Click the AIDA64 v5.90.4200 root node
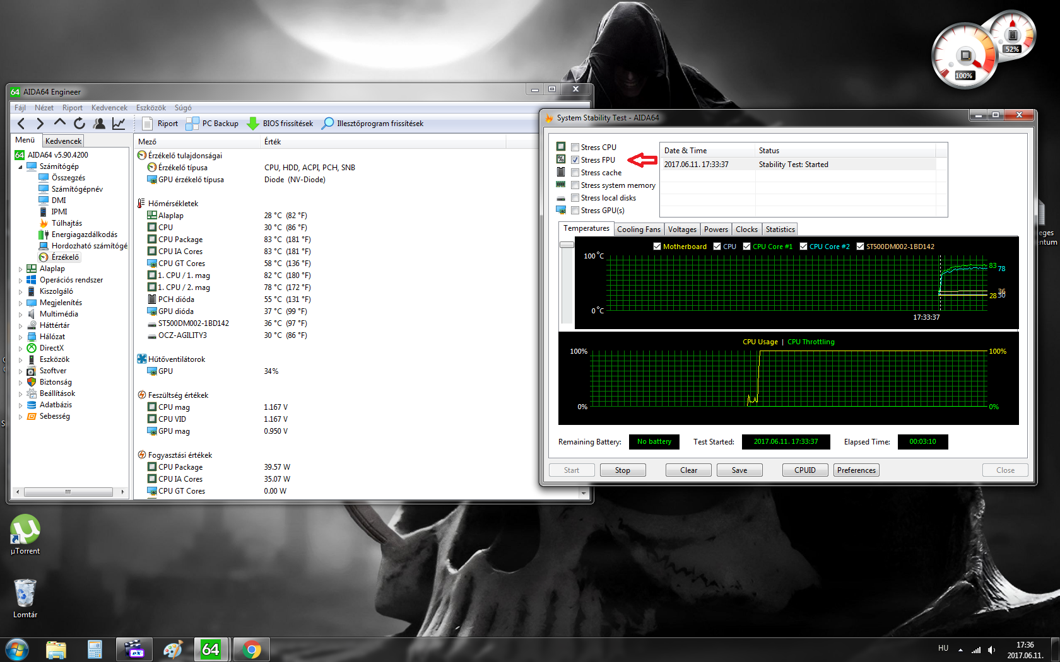This screenshot has width=1060, height=662. pyautogui.click(x=52, y=155)
